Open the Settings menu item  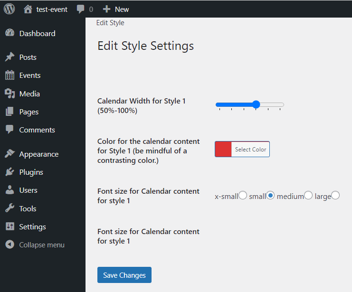point(33,226)
